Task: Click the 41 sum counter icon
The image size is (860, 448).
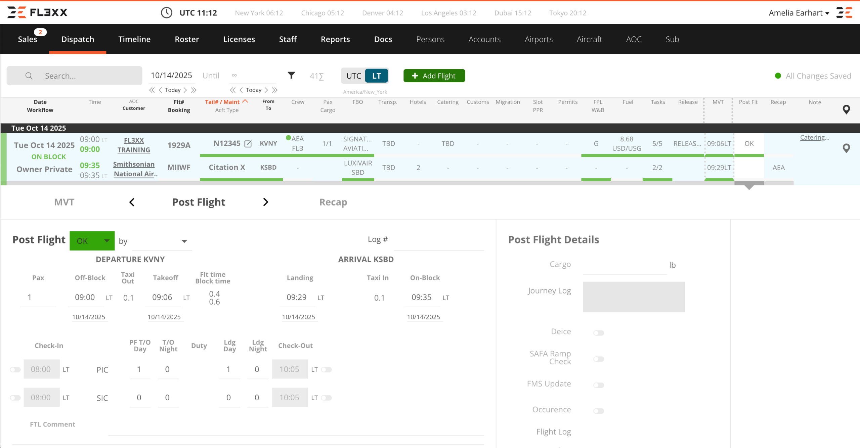Action: 316,76
